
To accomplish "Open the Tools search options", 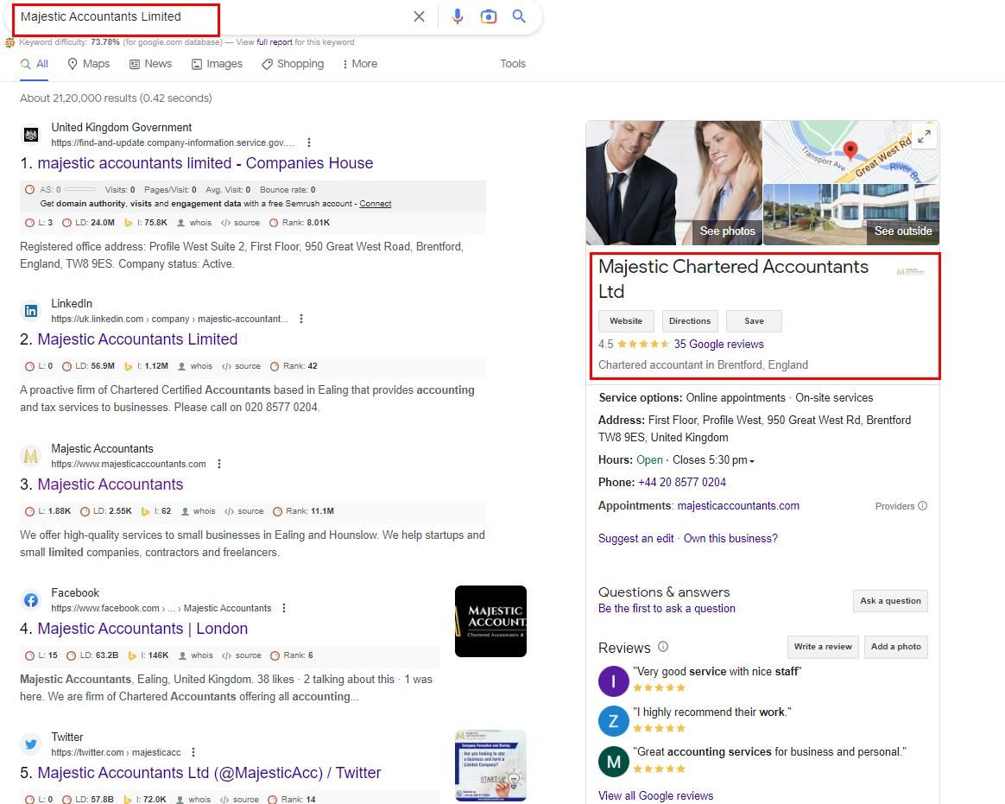I will click(513, 64).
